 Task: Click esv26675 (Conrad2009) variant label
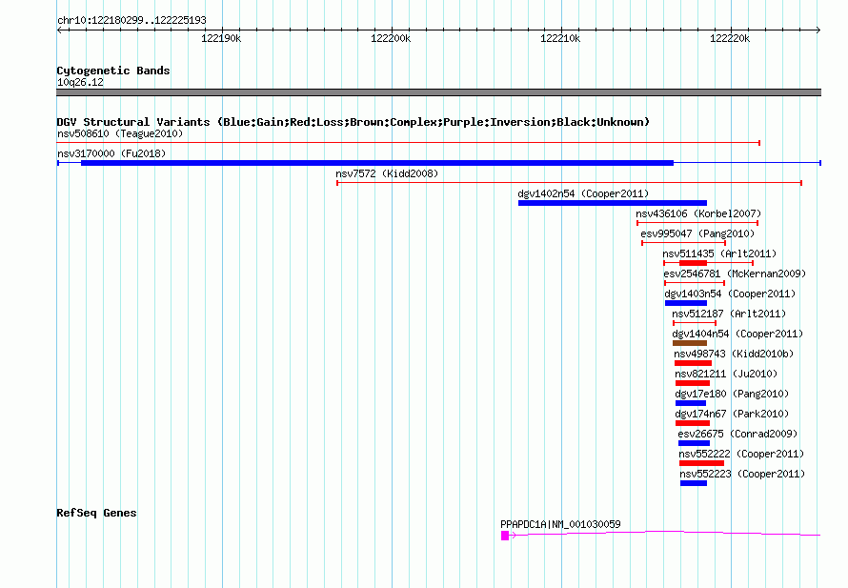tap(737, 434)
